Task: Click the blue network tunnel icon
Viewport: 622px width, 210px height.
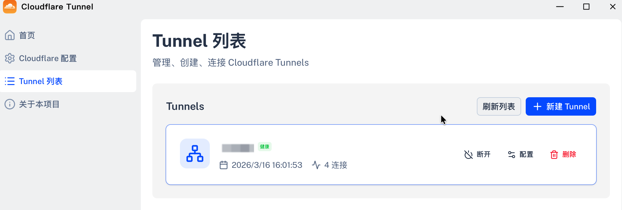Action: pyautogui.click(x=195, y=153)
